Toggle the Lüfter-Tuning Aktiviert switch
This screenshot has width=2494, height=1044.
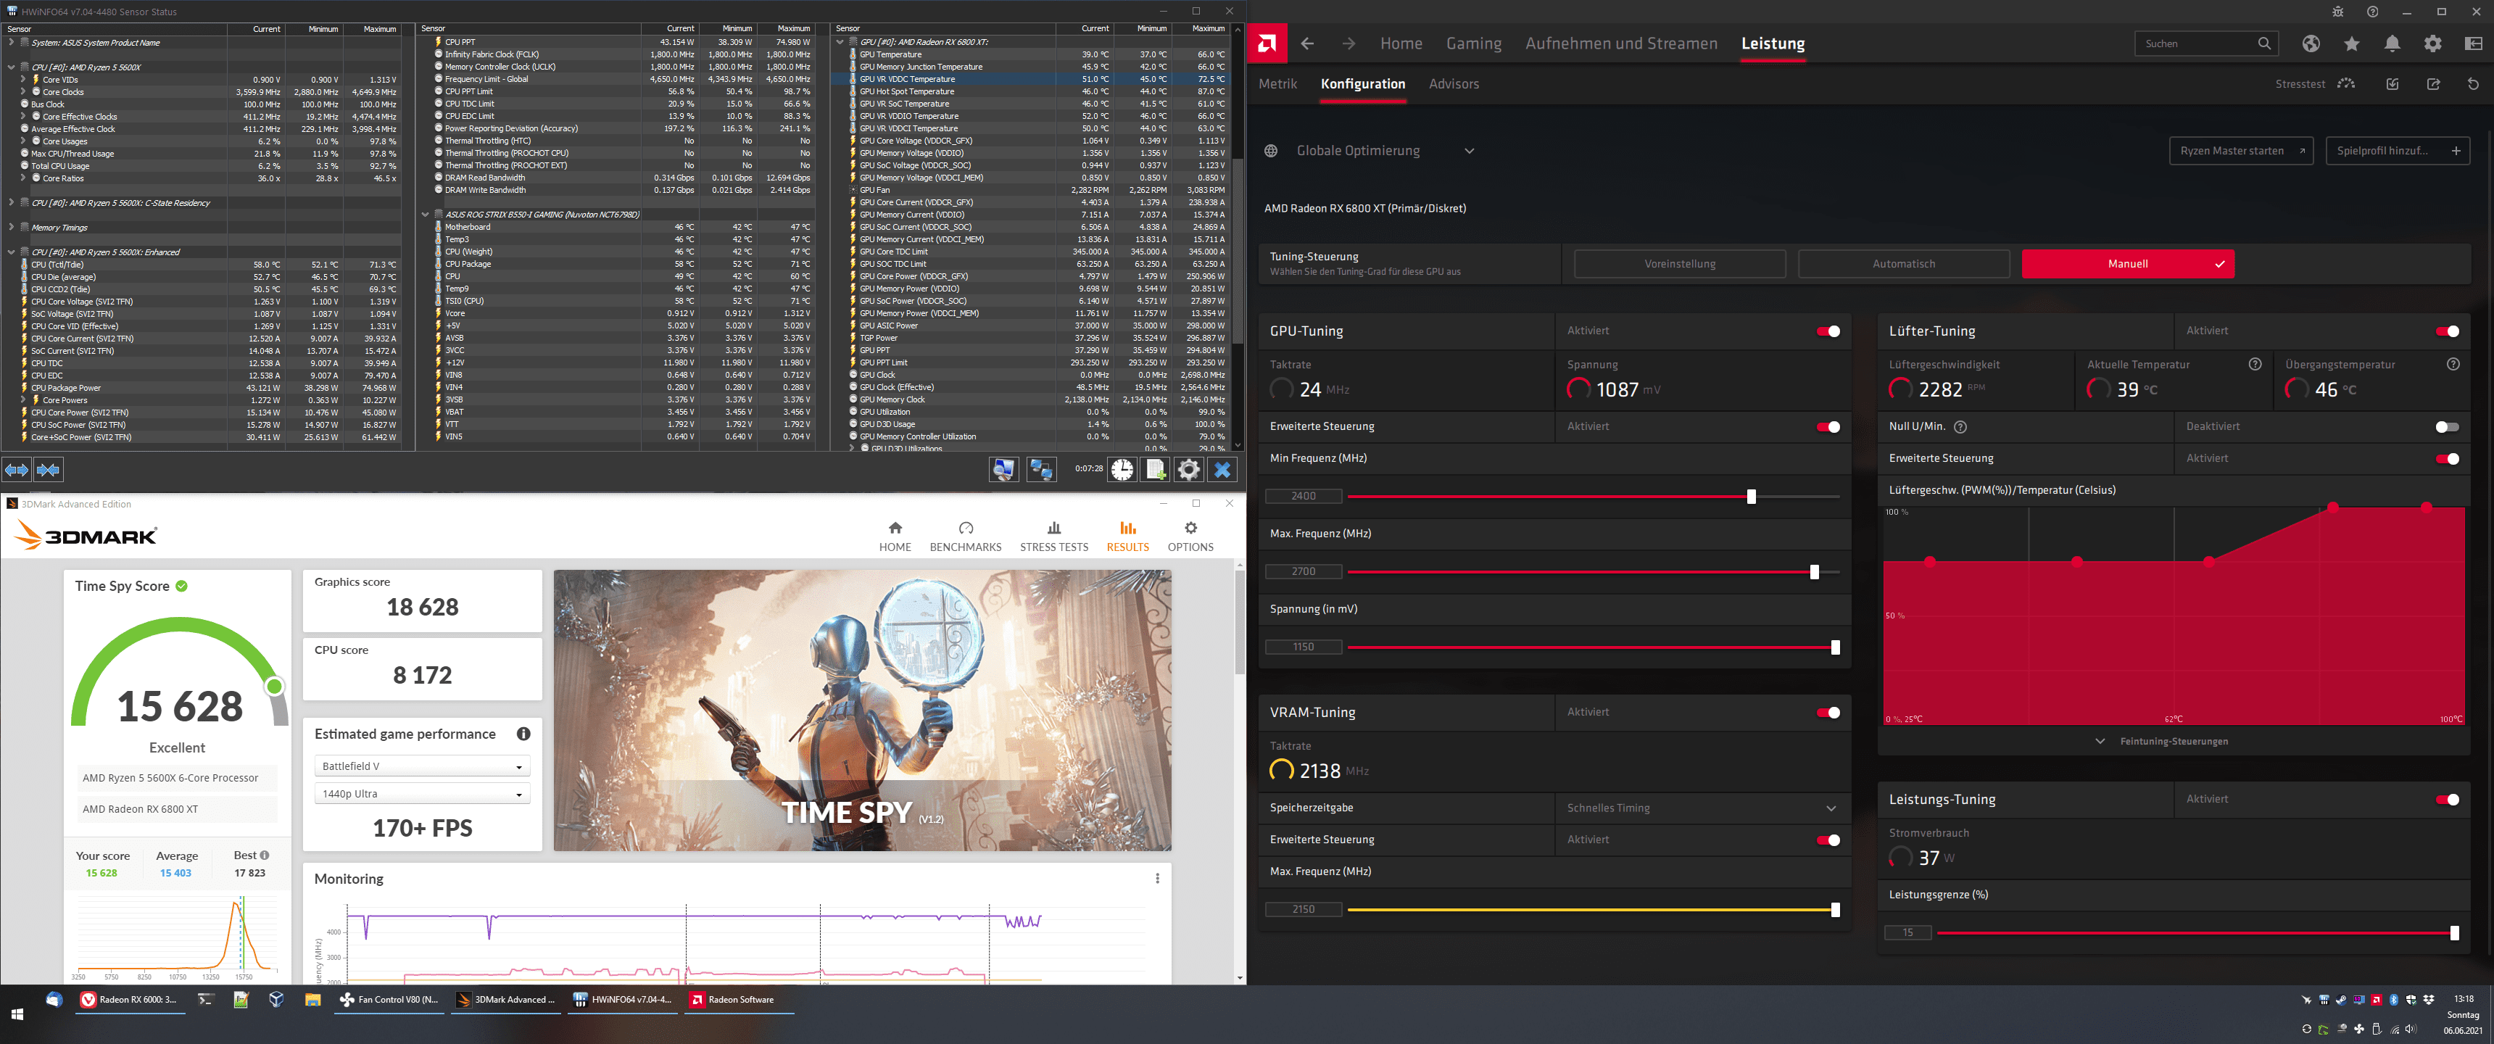tap(2447, 331)
